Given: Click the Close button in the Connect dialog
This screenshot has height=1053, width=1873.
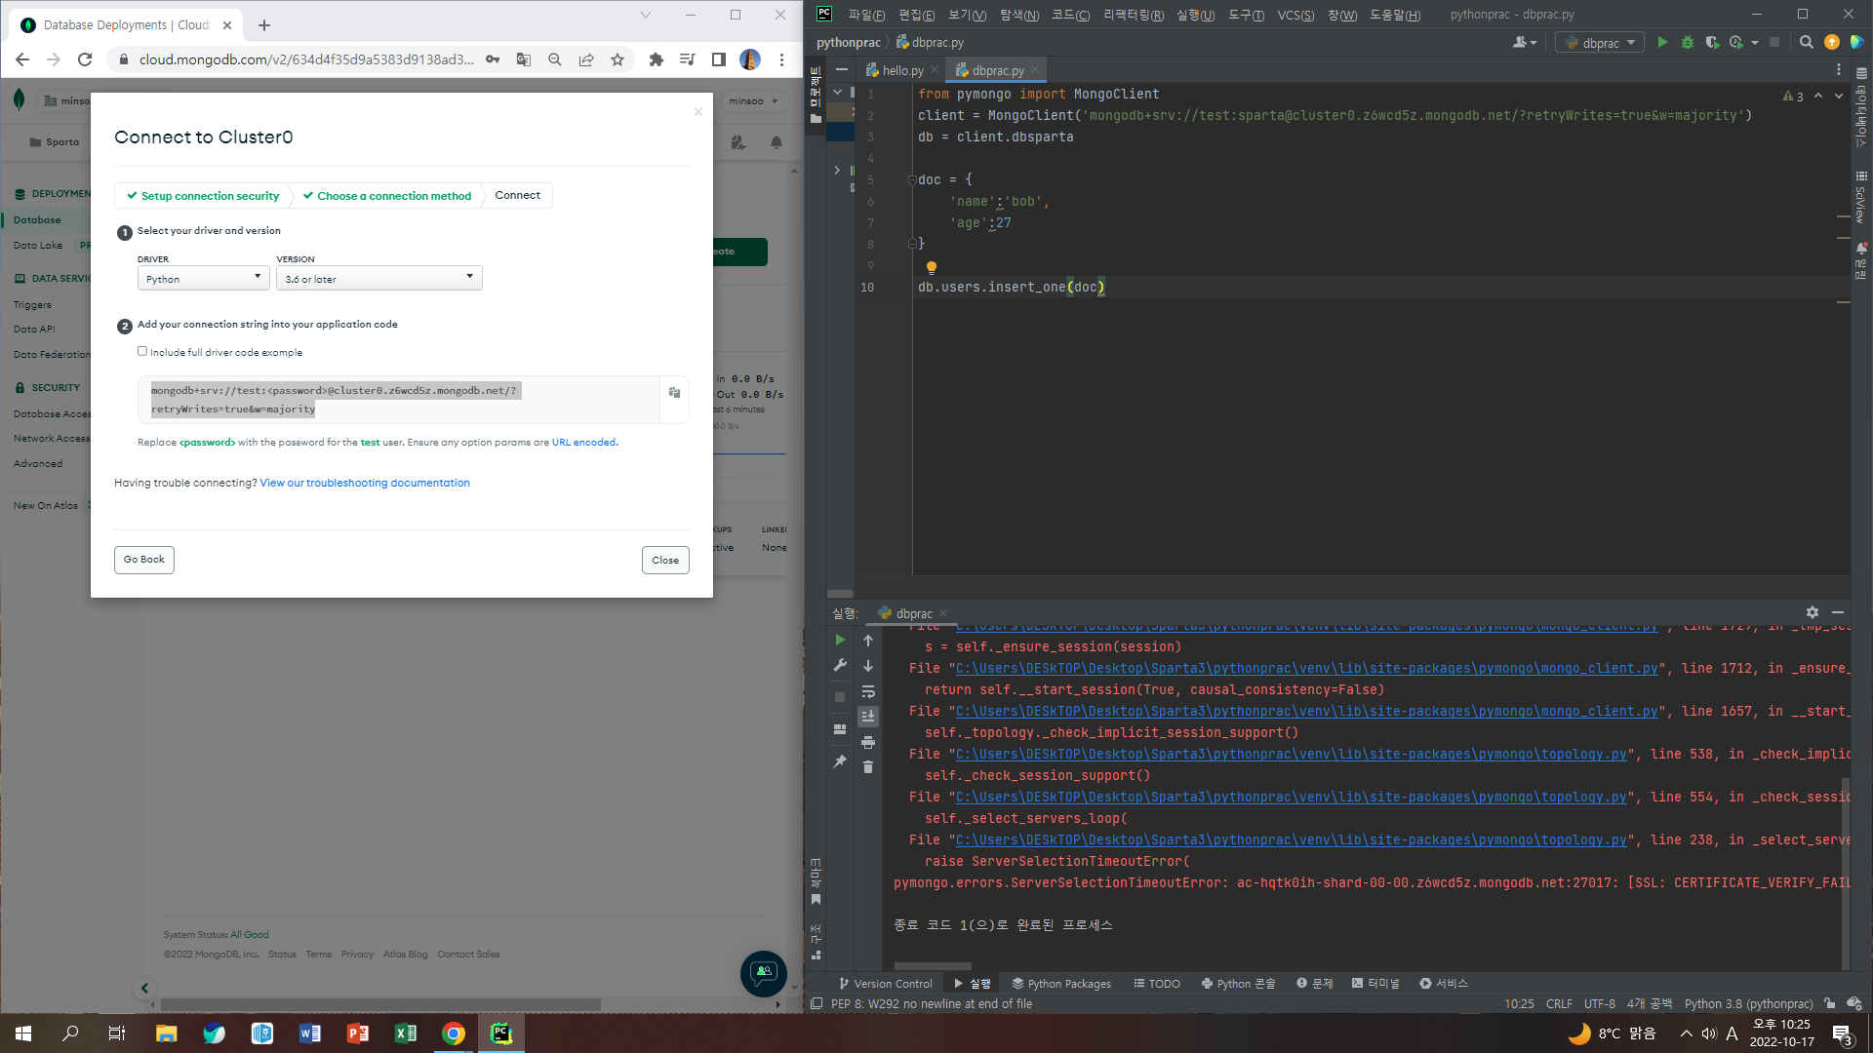Looking at the screenshot, I should point(665,561).
